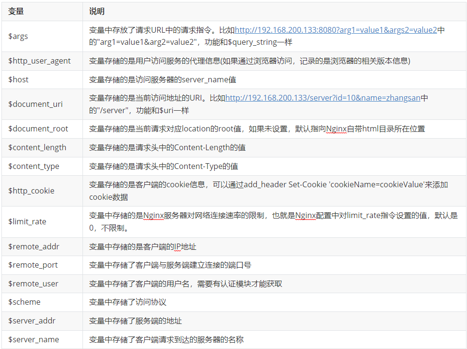This screenshot has height=349, width=467.
Task: Select the $document_uri variable name
Action: point(35,104)
